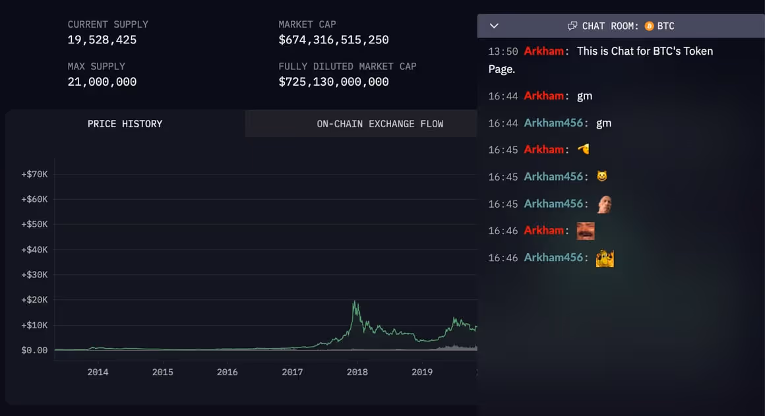Viewport: 765px width, 416px height.
Task: Click the MAX SUPPLY label
Action: click(96, 67)
